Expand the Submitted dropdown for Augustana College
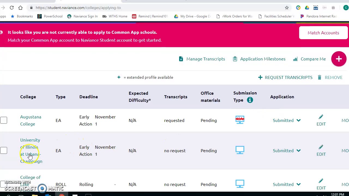This screenshot has height=196, width=349. [299, 120]
